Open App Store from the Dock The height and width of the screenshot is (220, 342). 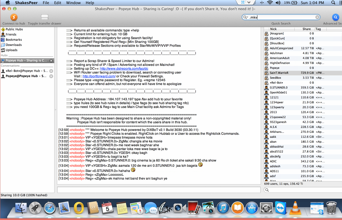point(252,208)
